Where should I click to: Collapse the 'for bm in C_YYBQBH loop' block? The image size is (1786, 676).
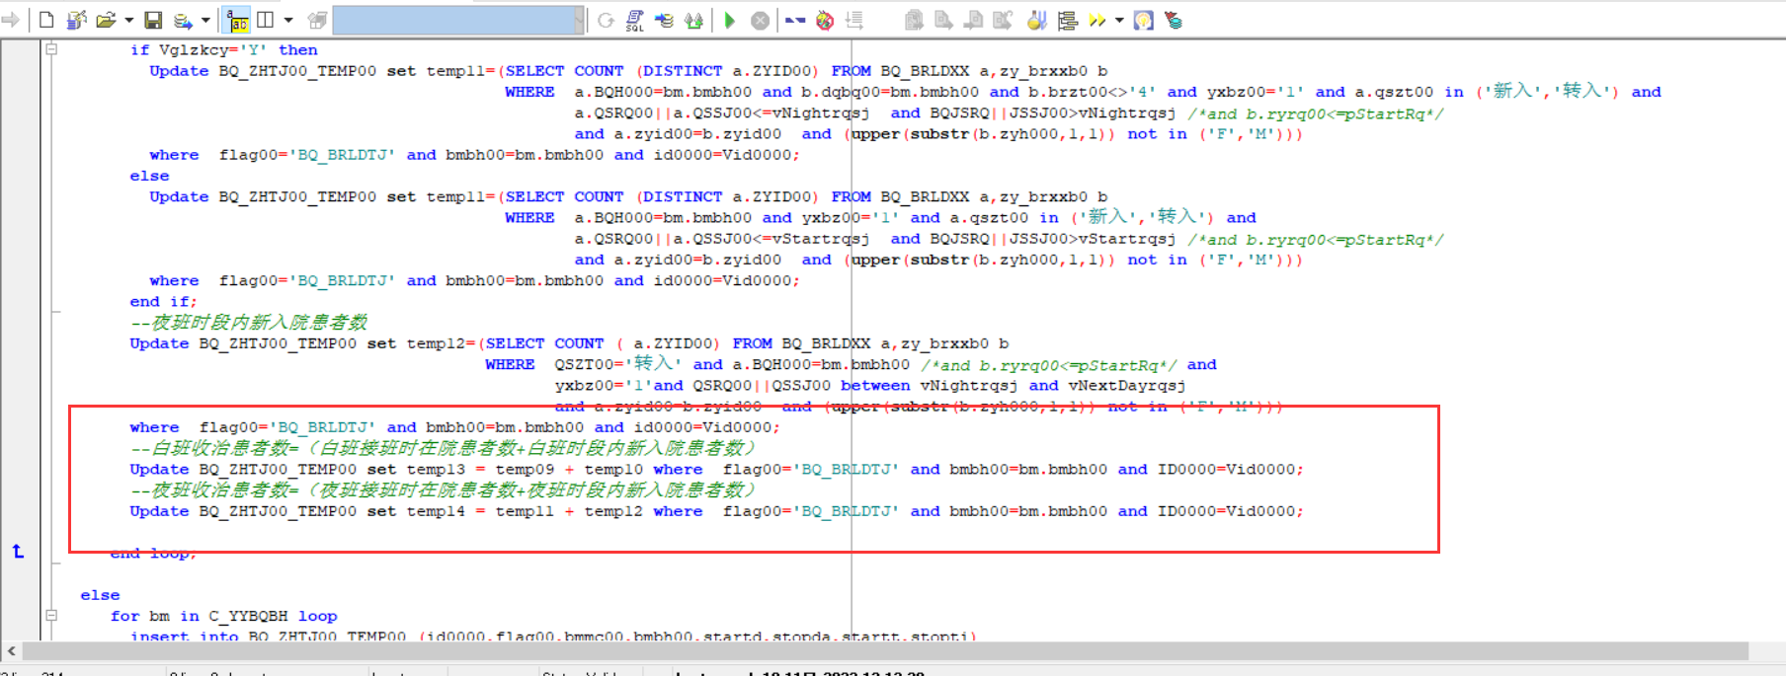pyautogui.click(x=51, y=615)
